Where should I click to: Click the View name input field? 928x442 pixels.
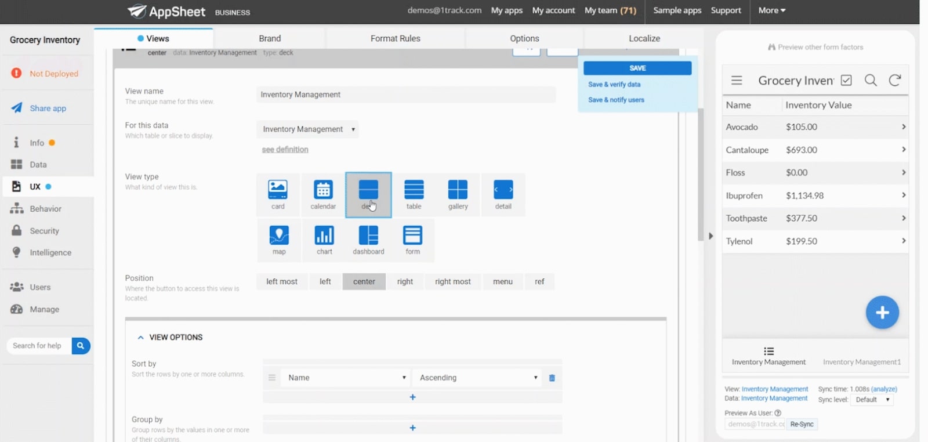[x=406, y=95]
